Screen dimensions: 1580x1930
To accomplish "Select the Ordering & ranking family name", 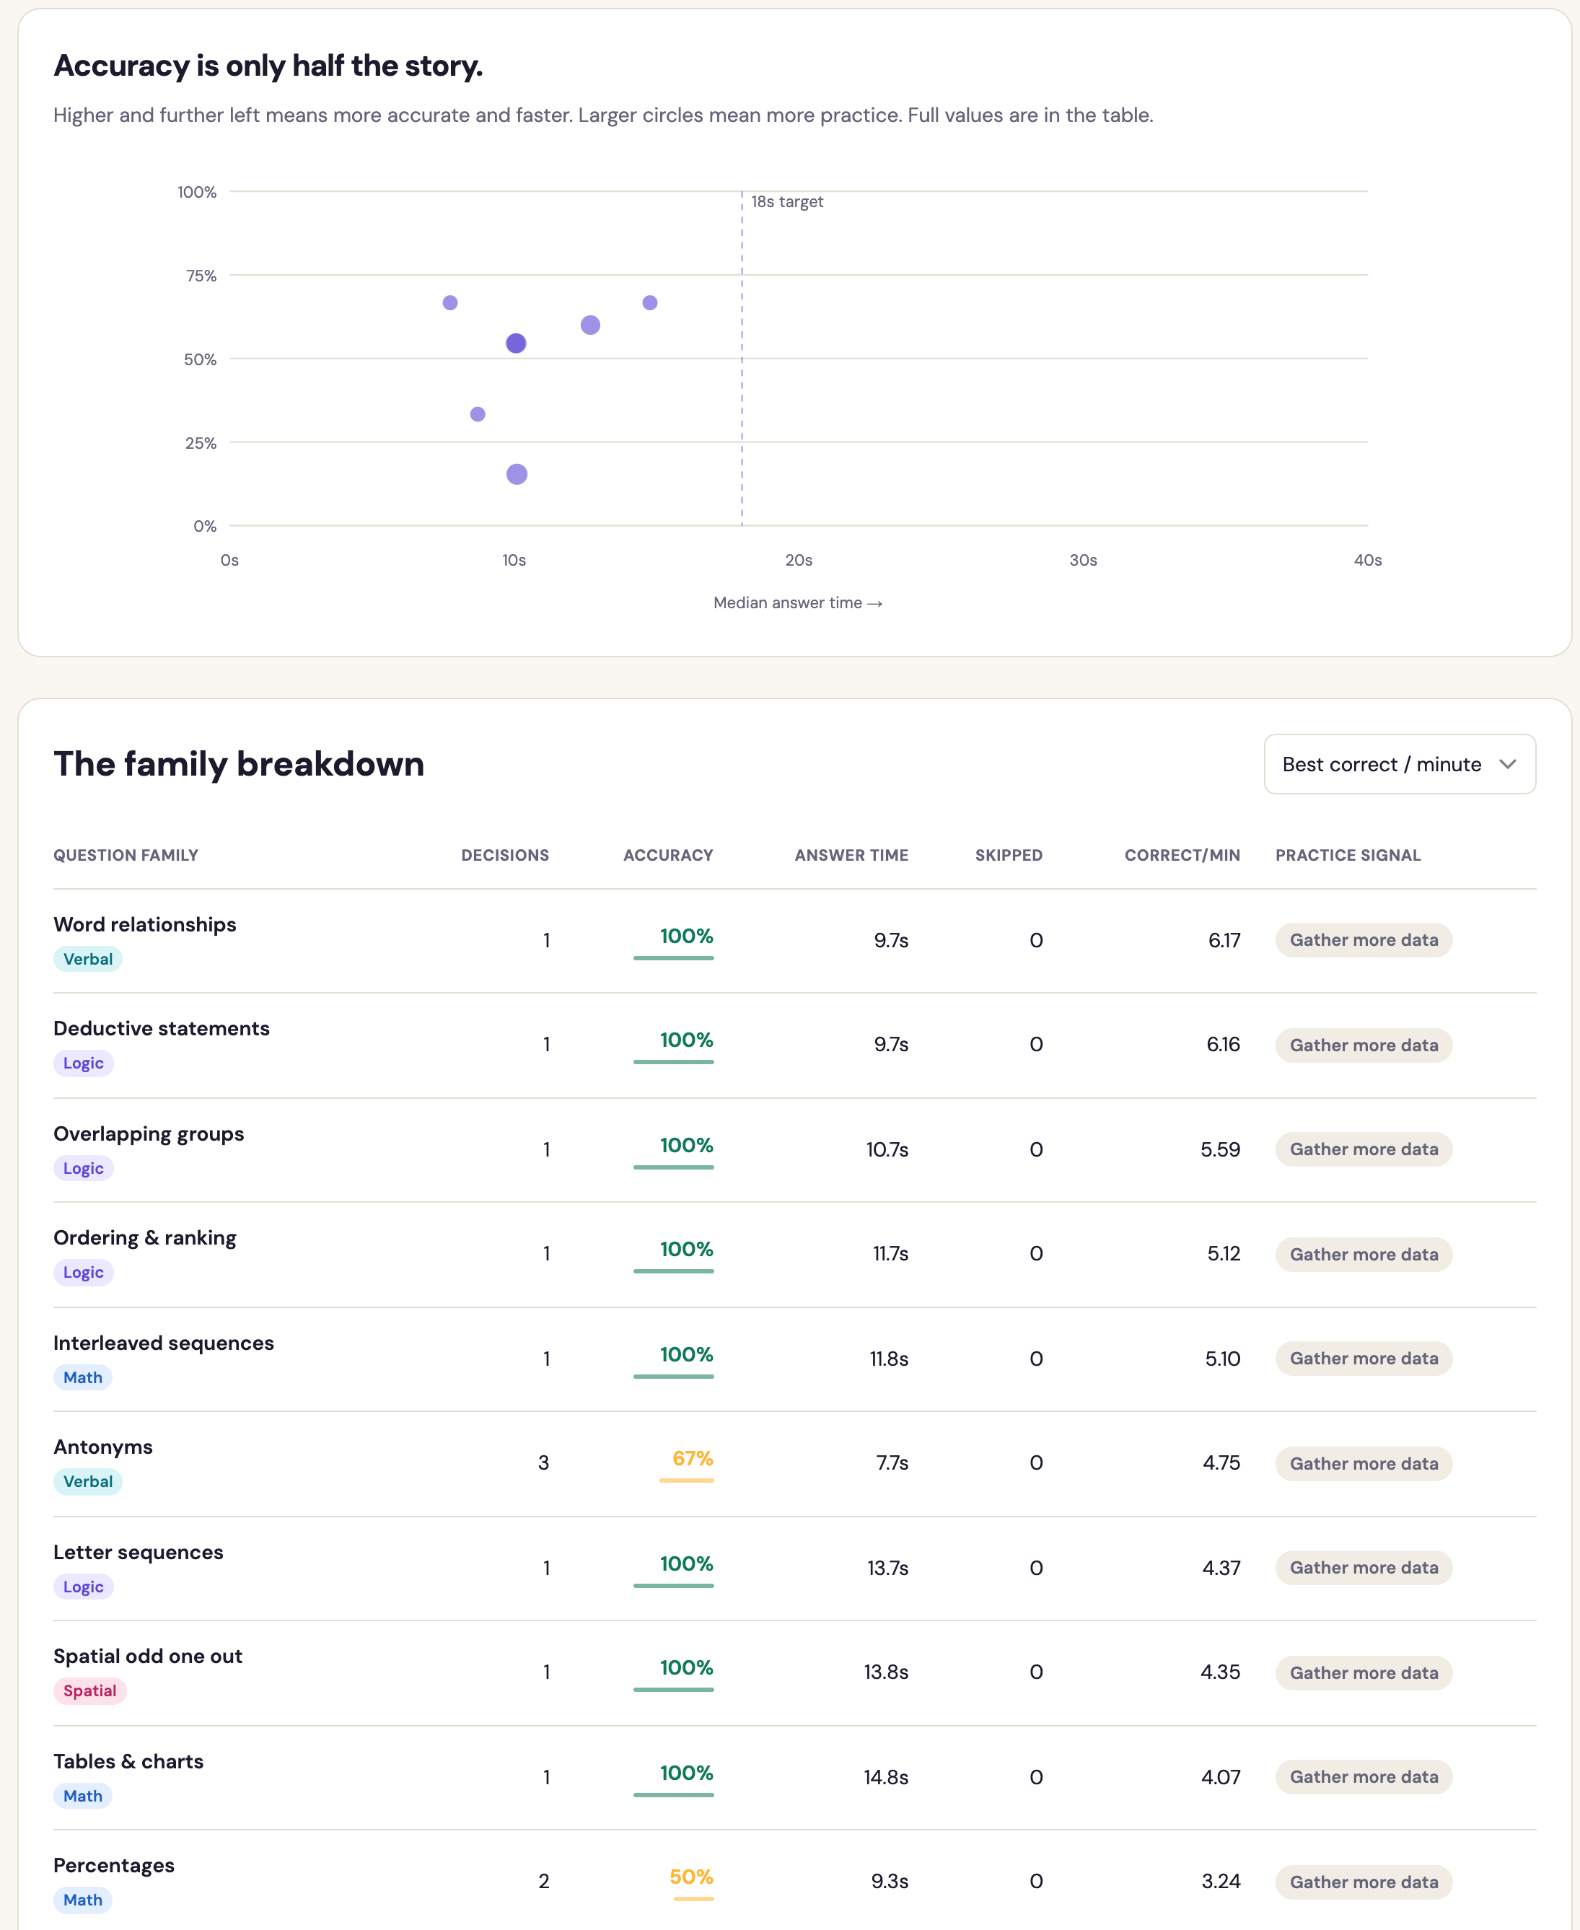I will (x=145, y=1237).
